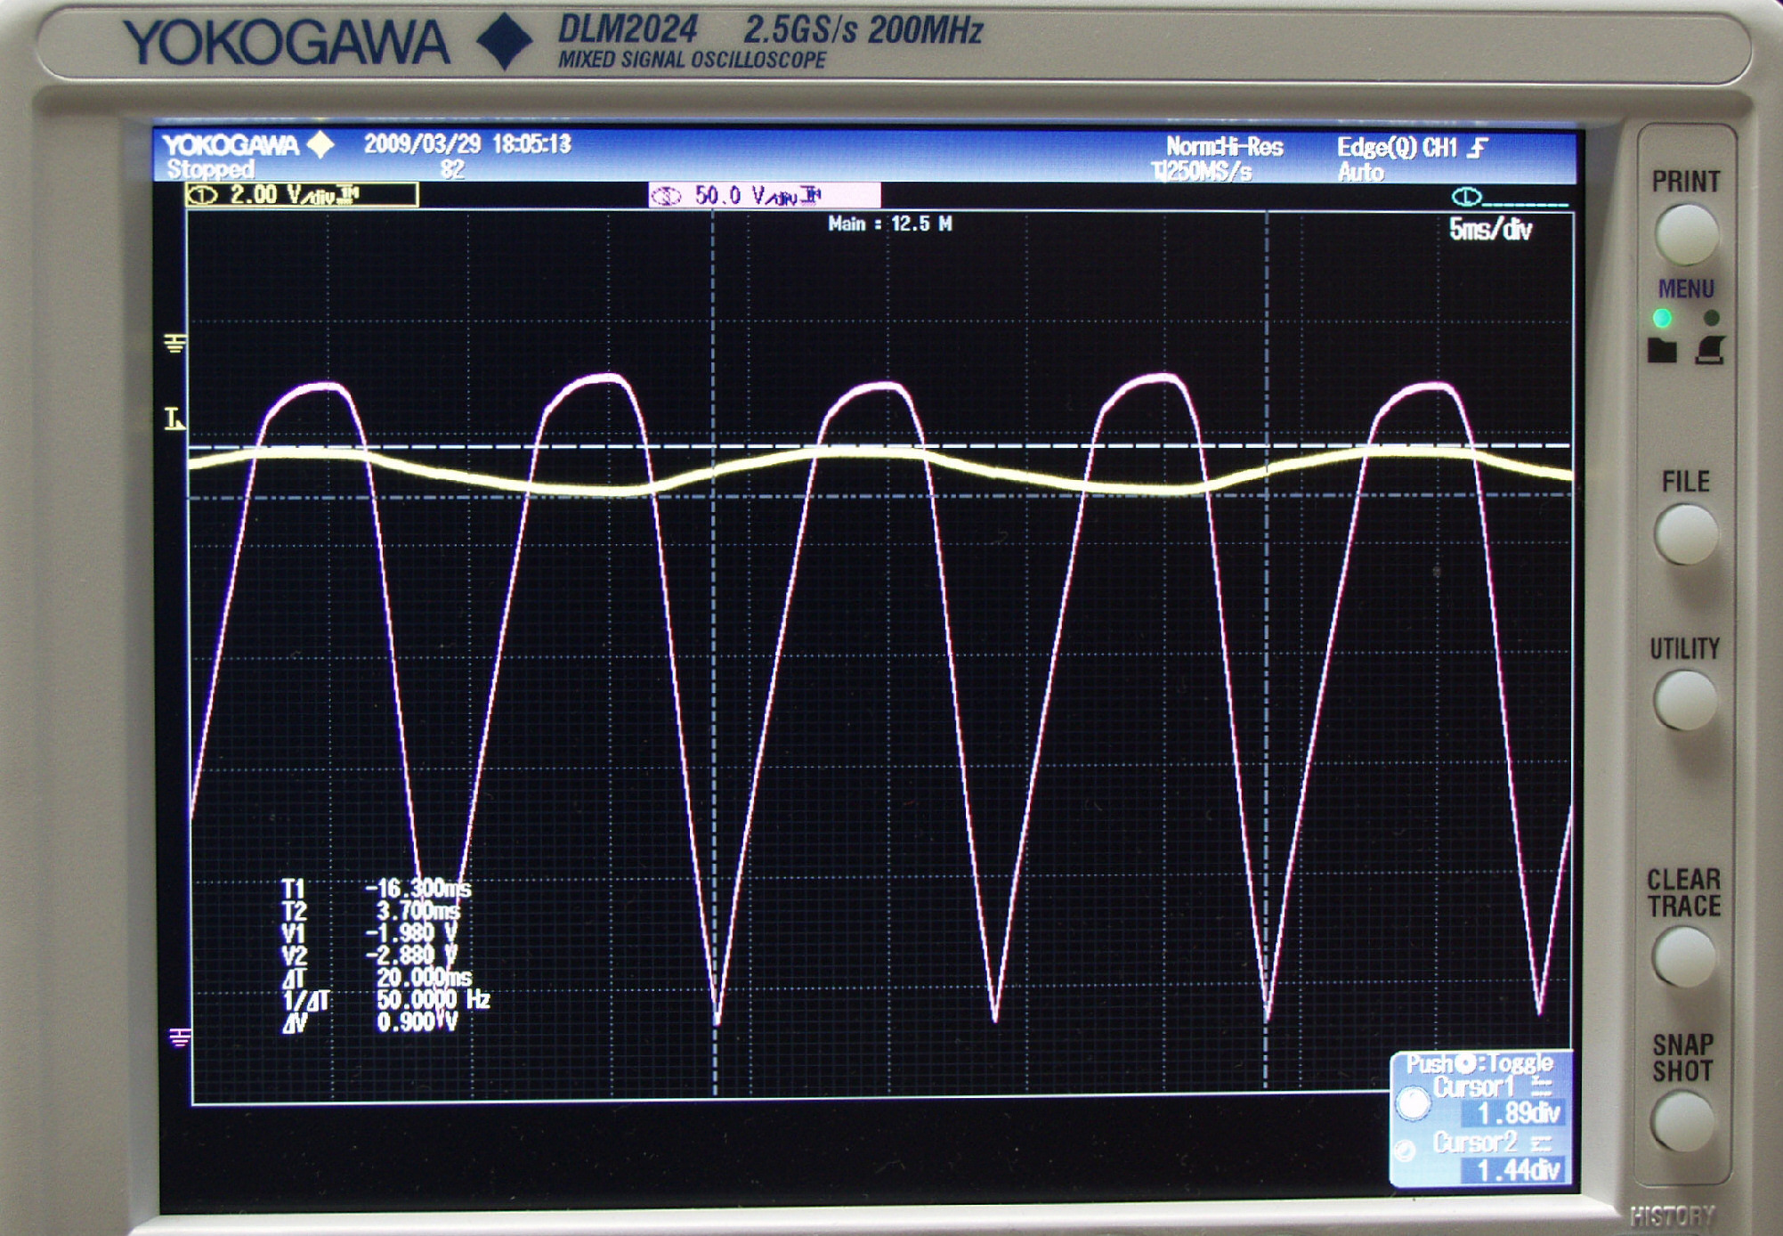Click the upper CH1 ground marker icon
The image size is (1783, 1236).
175,343
